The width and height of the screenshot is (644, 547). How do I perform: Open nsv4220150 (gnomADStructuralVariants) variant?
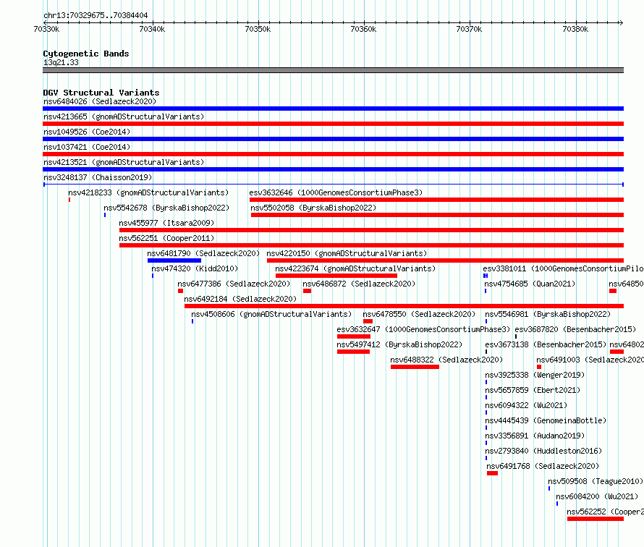pyautogui.click(x=347, y=253)
